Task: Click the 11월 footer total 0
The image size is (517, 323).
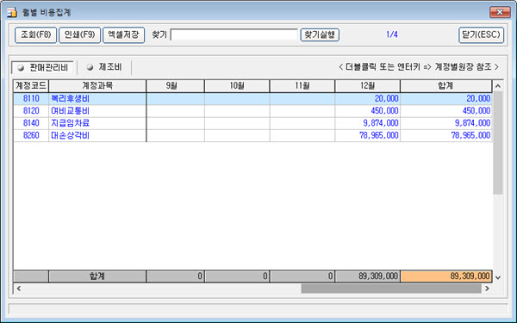Action: (302, 276)
